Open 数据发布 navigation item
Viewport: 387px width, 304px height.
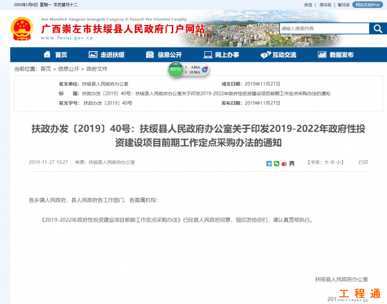point(335,55)
